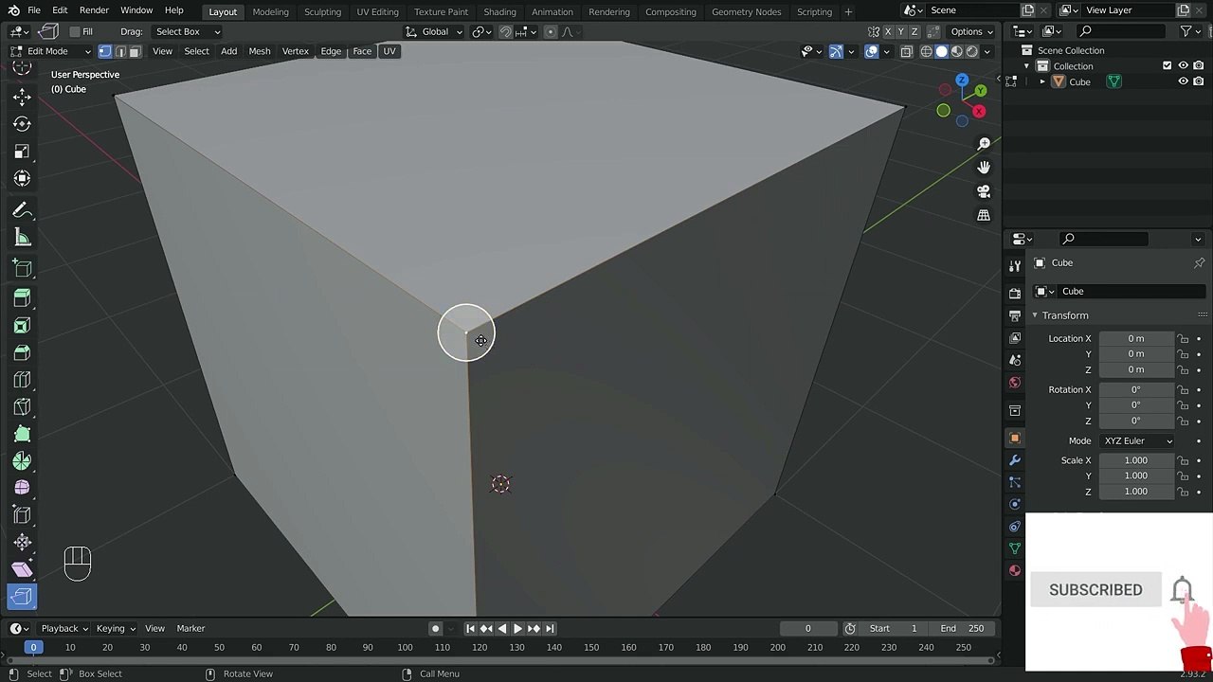Open the shading options dropdown arrow
Image resolution: width=1213 pixels, height=682 pixels.
[987, 51]
